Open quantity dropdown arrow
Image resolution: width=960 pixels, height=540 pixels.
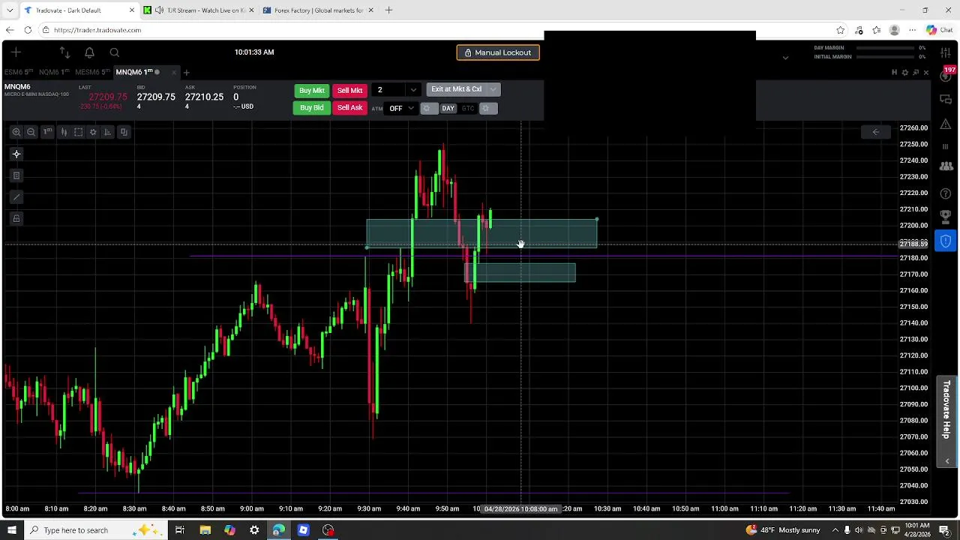[412, 90]
